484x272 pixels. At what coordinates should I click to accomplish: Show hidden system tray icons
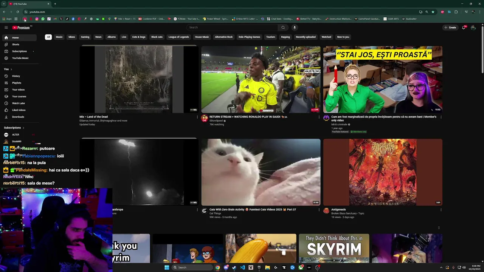pyautogui.click(x=441, y=267)
